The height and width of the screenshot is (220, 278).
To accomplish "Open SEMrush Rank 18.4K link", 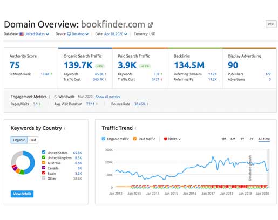I will click(45, 74).
